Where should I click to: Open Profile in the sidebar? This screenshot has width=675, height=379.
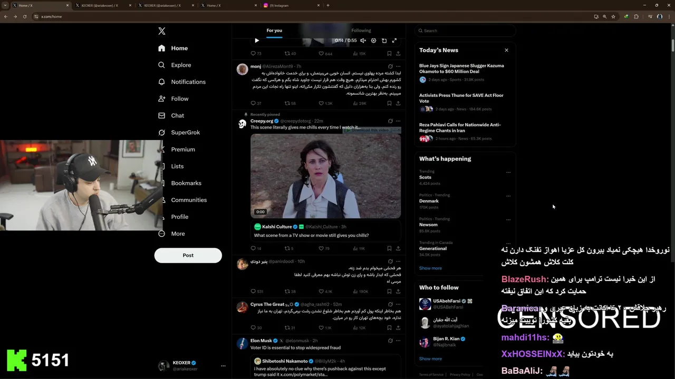click(x=179, y=216)
